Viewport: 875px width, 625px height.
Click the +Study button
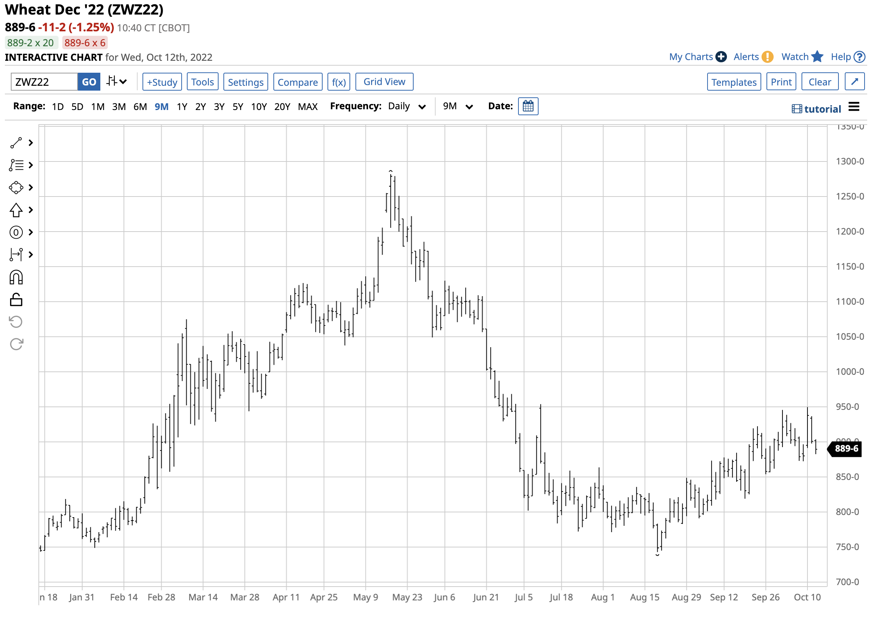click(x=162, y=82)
